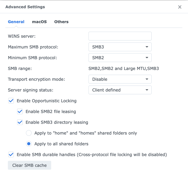
Task: Click the WINS server input field
Action: click(120, 36)
